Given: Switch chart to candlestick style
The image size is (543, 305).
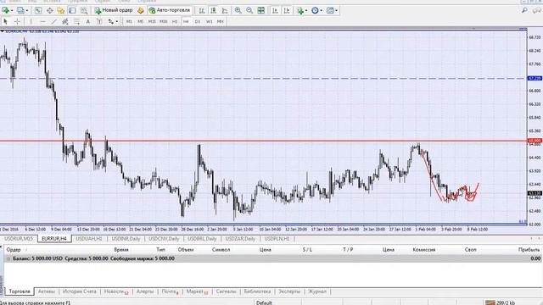Looking at the screenshot, I should coord(213,11).
